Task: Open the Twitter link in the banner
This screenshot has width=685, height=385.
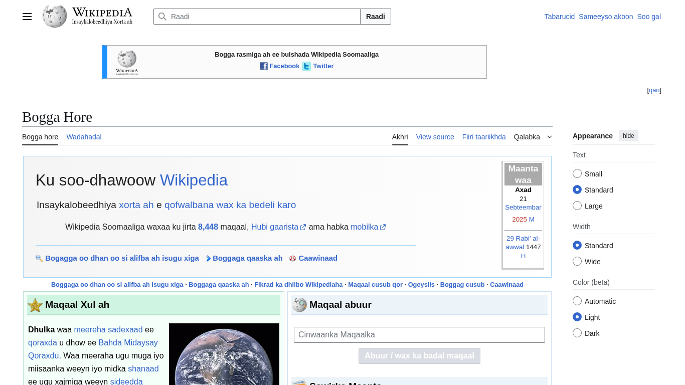Action: pos(323,66)
